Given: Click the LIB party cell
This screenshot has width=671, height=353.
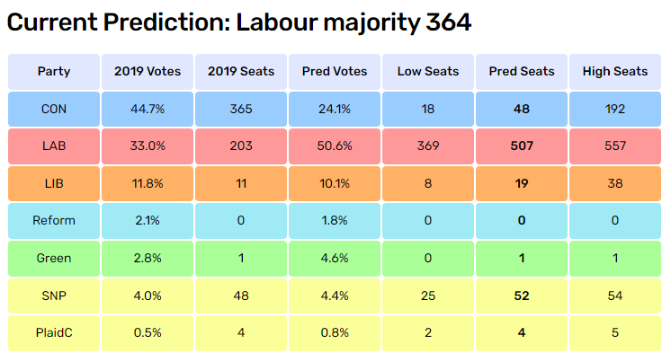Looking at the screenshot, I should [54, 184].
